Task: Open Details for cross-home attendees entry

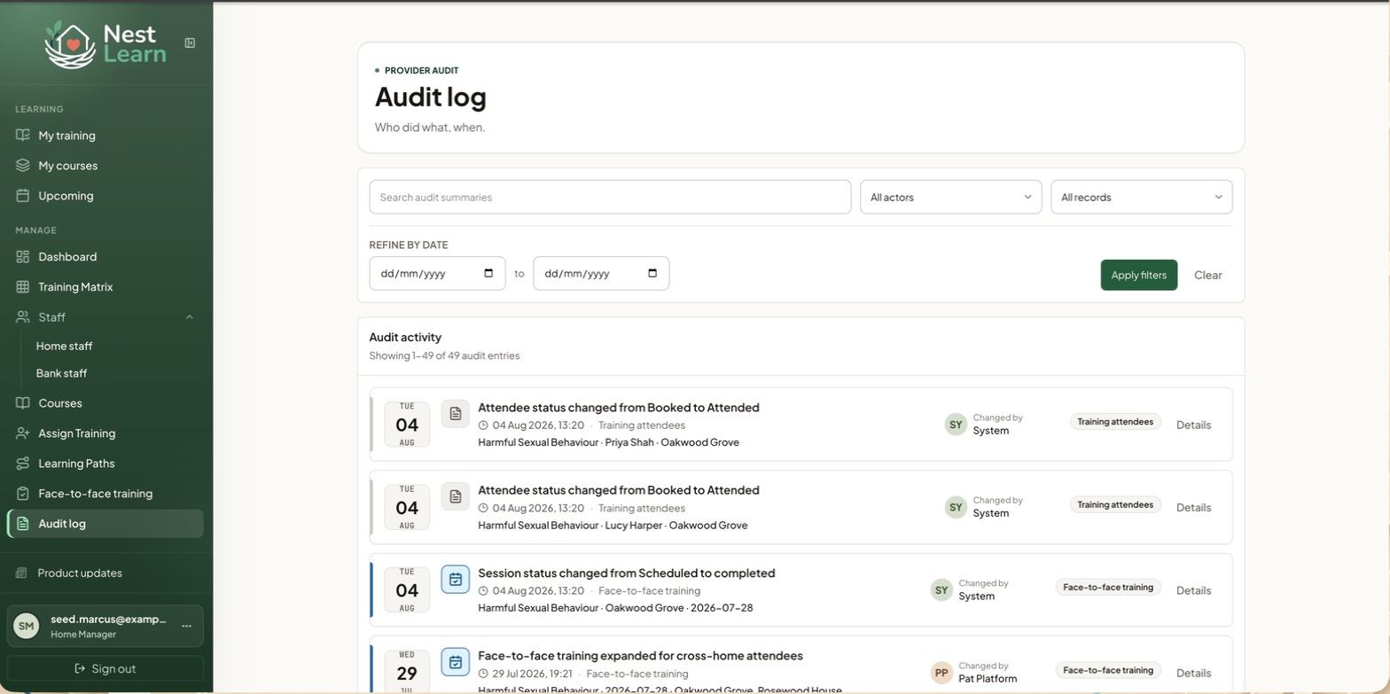Action: tap(1193, 673)
